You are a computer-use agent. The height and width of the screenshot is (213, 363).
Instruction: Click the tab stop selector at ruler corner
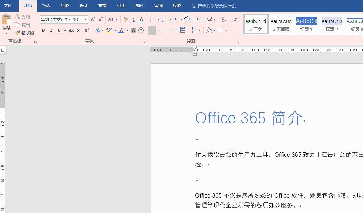coord(3,50)
